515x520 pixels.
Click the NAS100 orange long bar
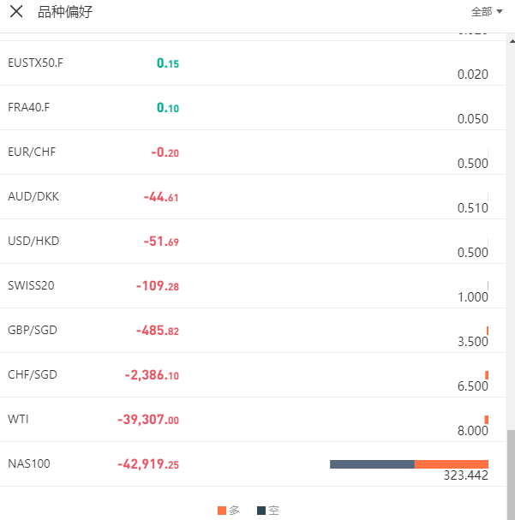451,464
